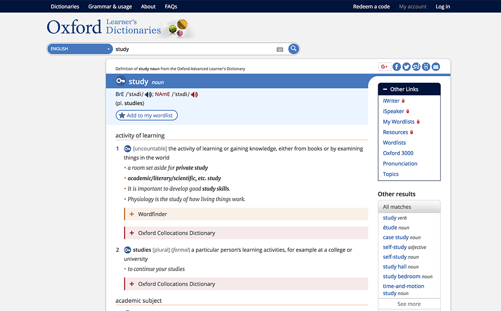This screenshot has width=501, height=311.
Task: Open the 'time-and-motion study' result
Action: click(x=403, y=289)
